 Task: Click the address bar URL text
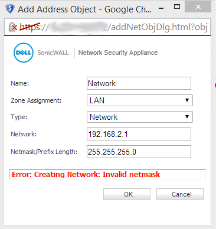(113, 27)
